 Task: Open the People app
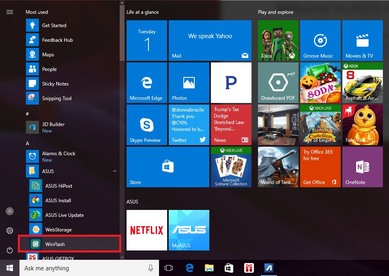[72, 69]
